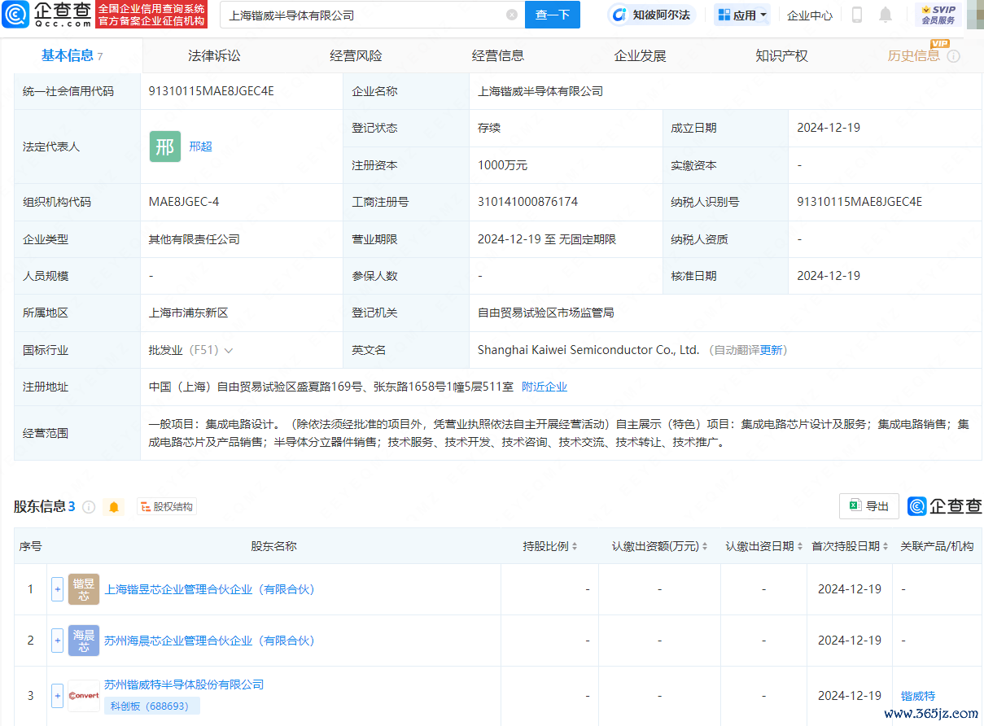Click the 其他有限责任公司 enterprise type
The image size is (984, 726).
(195, 239)
